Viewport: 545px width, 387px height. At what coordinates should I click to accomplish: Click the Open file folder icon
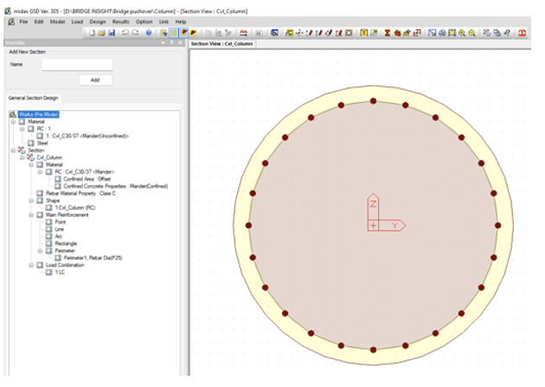102,32
